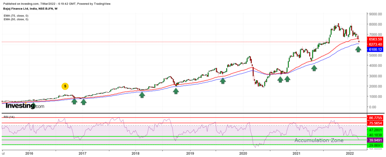The image size is (386, 157).
Task: Click the 7000.00 price axis value
Action: [376, 34]
